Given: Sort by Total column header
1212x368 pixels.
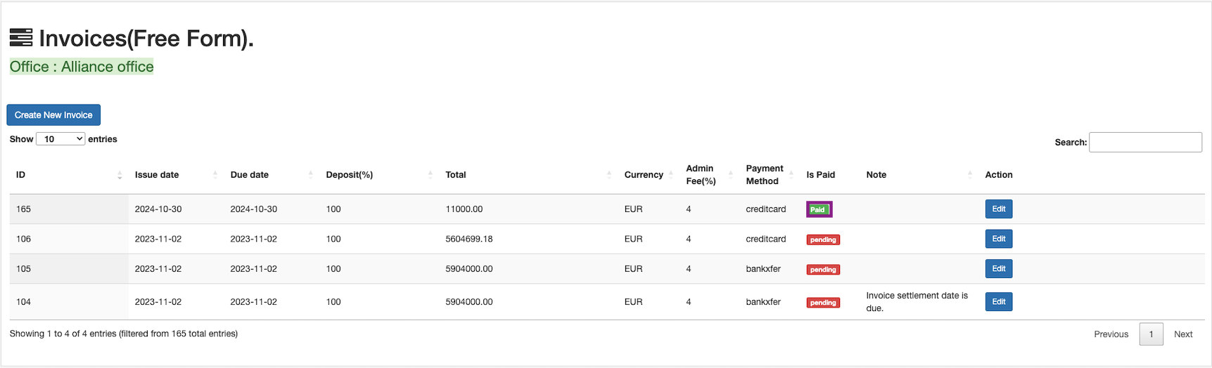Looking at the screenshot, I should click(456, 175).
